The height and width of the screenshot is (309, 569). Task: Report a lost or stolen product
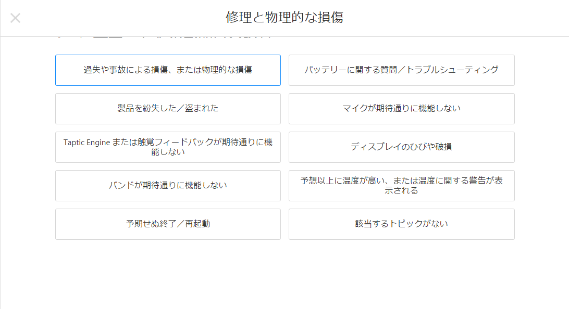[x=168, y=109]
